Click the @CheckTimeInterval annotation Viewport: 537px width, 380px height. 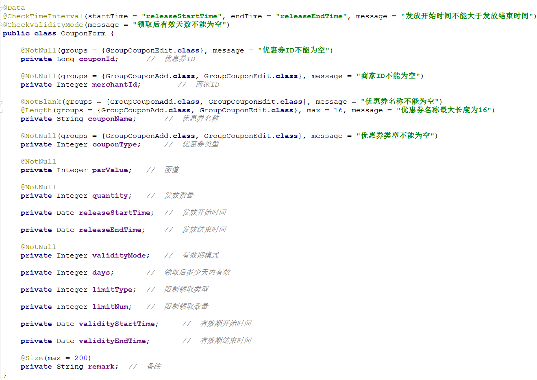[43, 16]
